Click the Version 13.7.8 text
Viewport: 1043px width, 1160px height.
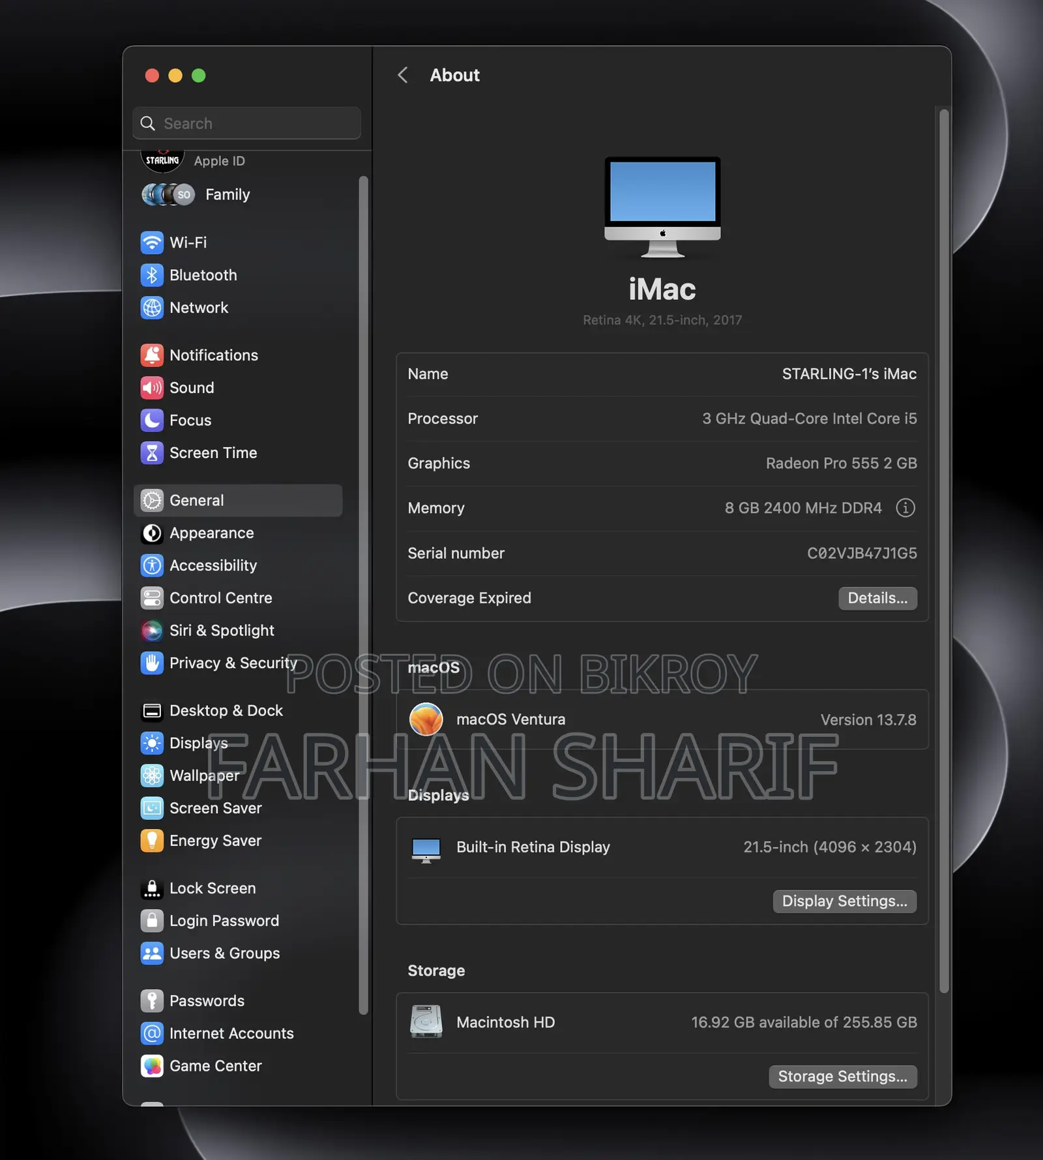868,720
